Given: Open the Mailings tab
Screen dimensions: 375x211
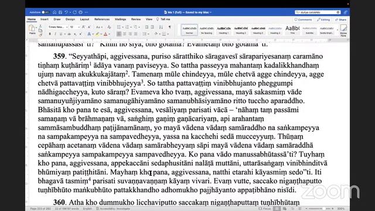Looking at the screenshot, I should (x=120, y=19).
